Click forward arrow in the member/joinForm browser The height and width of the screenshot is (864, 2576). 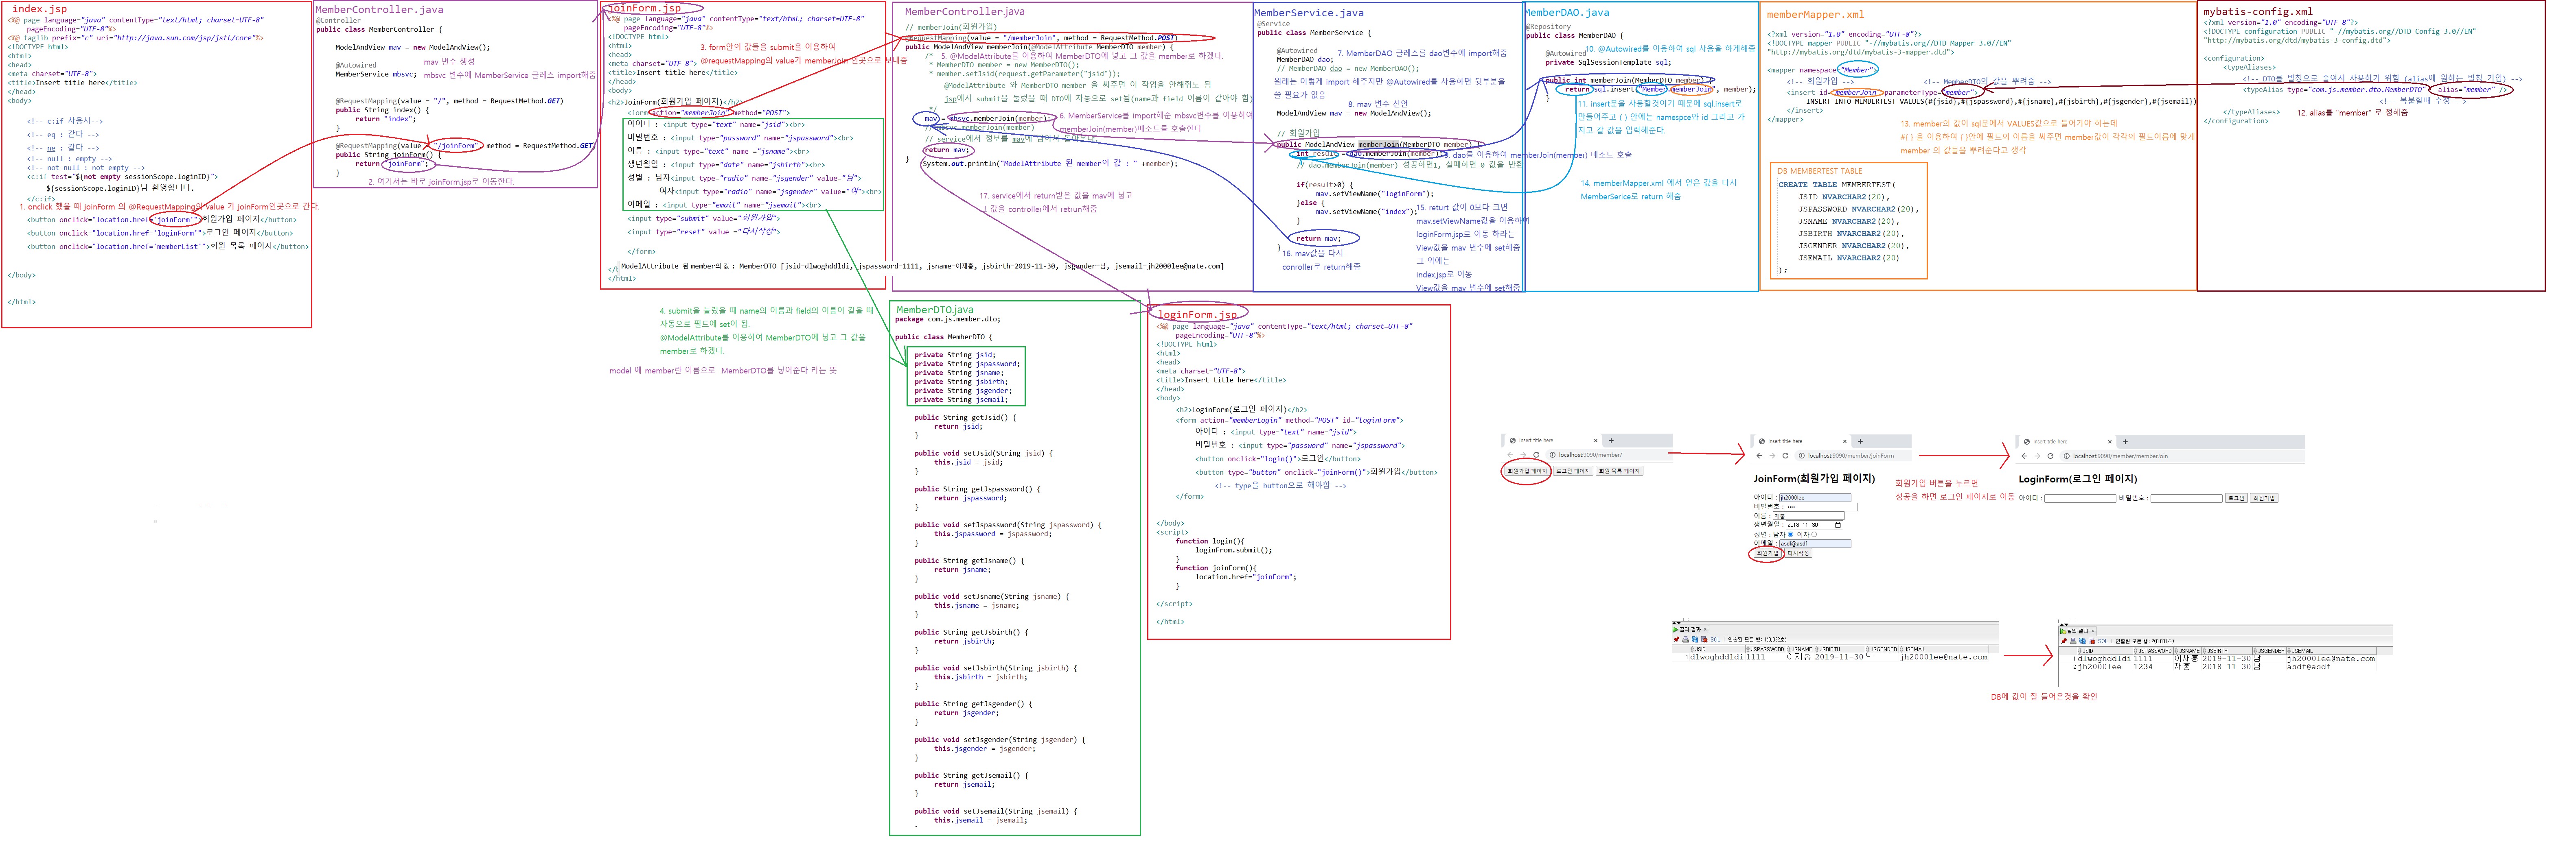[1773, 456]
